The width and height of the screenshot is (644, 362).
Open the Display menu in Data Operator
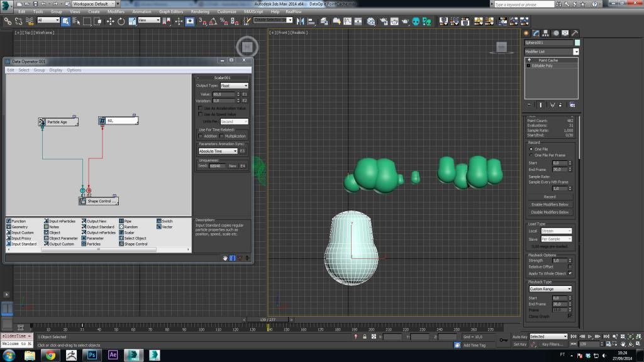point(55,70)
